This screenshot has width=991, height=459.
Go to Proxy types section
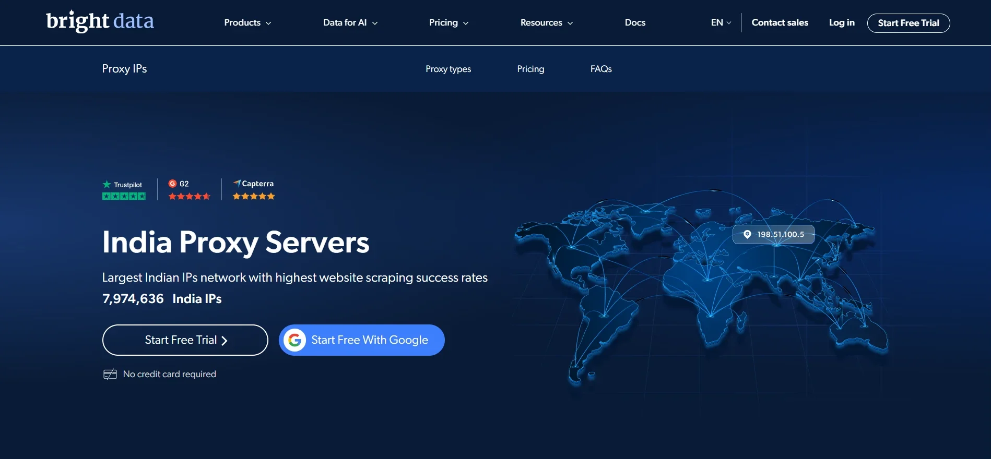pos(448,69)
